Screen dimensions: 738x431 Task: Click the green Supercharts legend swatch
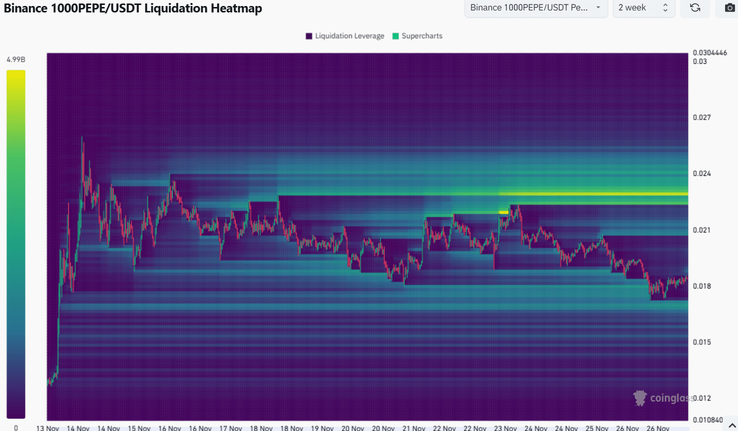(x=396, y=36)
